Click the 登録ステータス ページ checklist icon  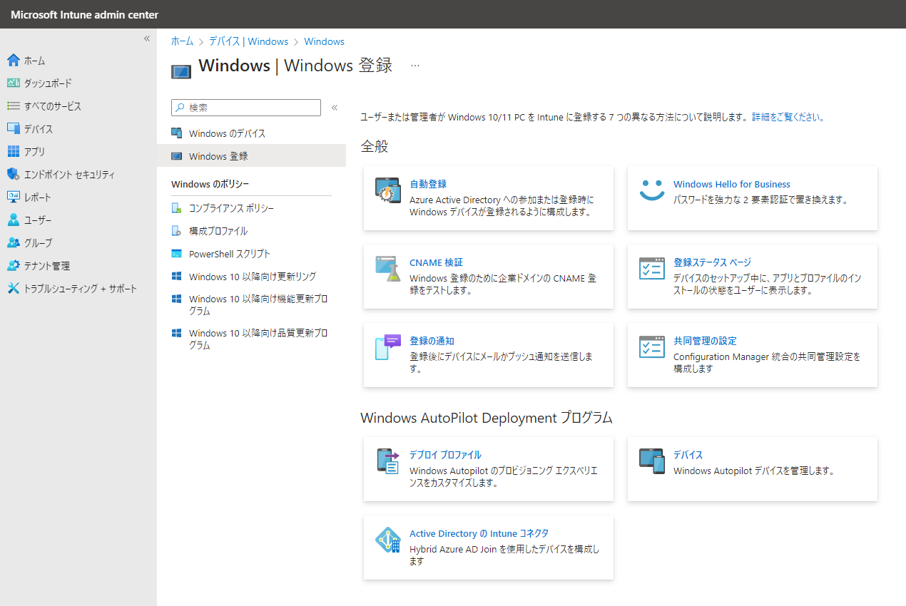pos(652,269)
